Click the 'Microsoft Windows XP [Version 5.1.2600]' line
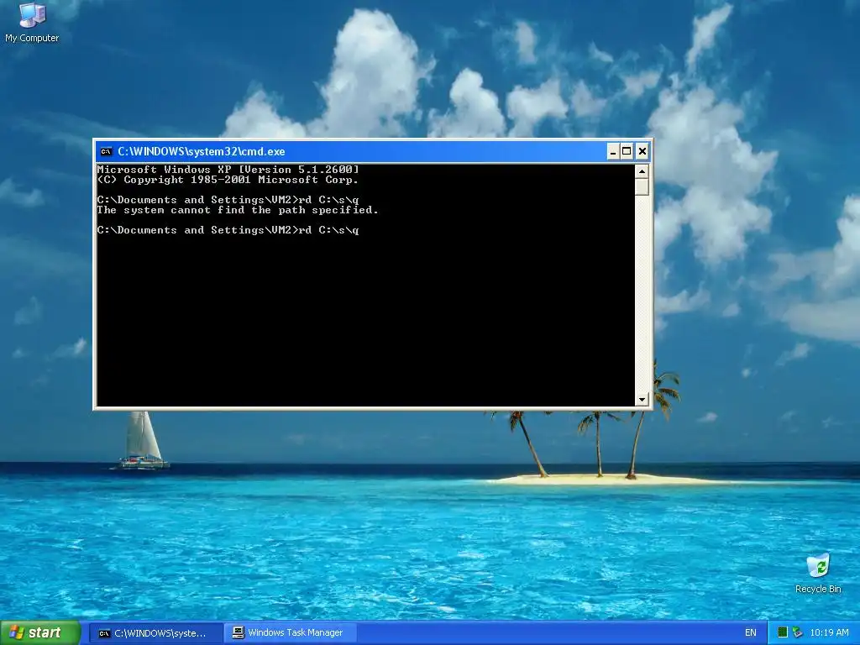Image resolution: width=860 pixels, height=645 pixels. (x=228, y=170)
